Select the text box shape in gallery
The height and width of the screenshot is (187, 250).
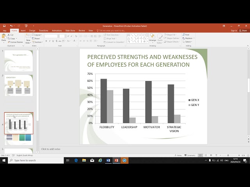click(129, 35)
